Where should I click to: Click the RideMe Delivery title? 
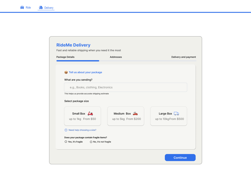[x=73, y=45]
